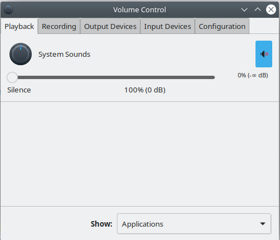This screenshot has height=240, width=280.
Task: Click the volume slider handle at Silence
Action: 12,77
